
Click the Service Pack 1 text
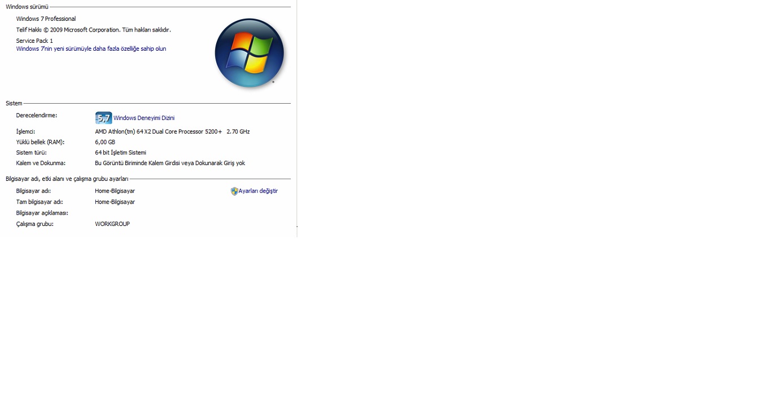click(34, 41)
